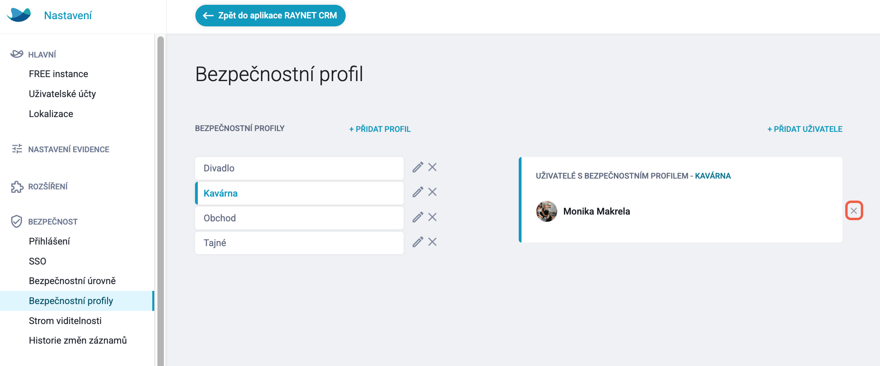Expand the Nastavení evidence section
Screen dimensions: 880x366
coord(68,149)
